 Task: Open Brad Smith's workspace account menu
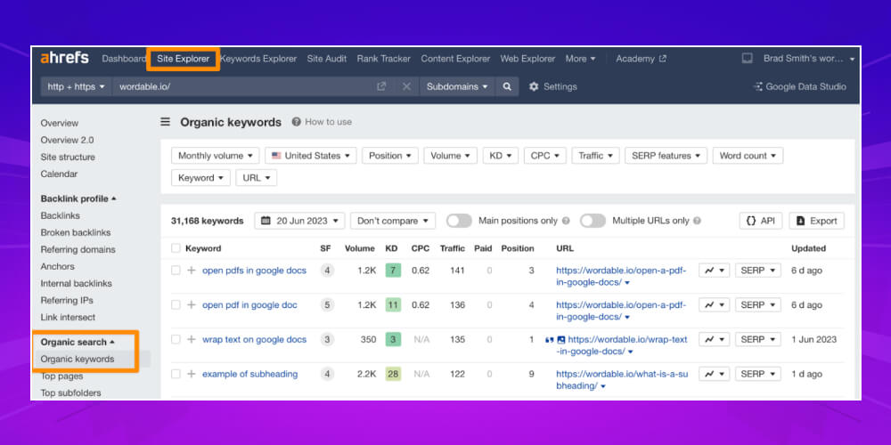click(809, 59)
